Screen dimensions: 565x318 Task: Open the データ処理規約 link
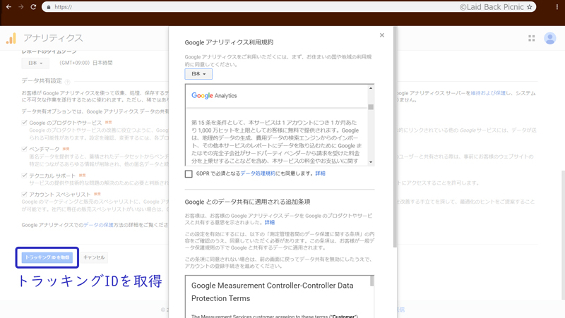(258, 173)
